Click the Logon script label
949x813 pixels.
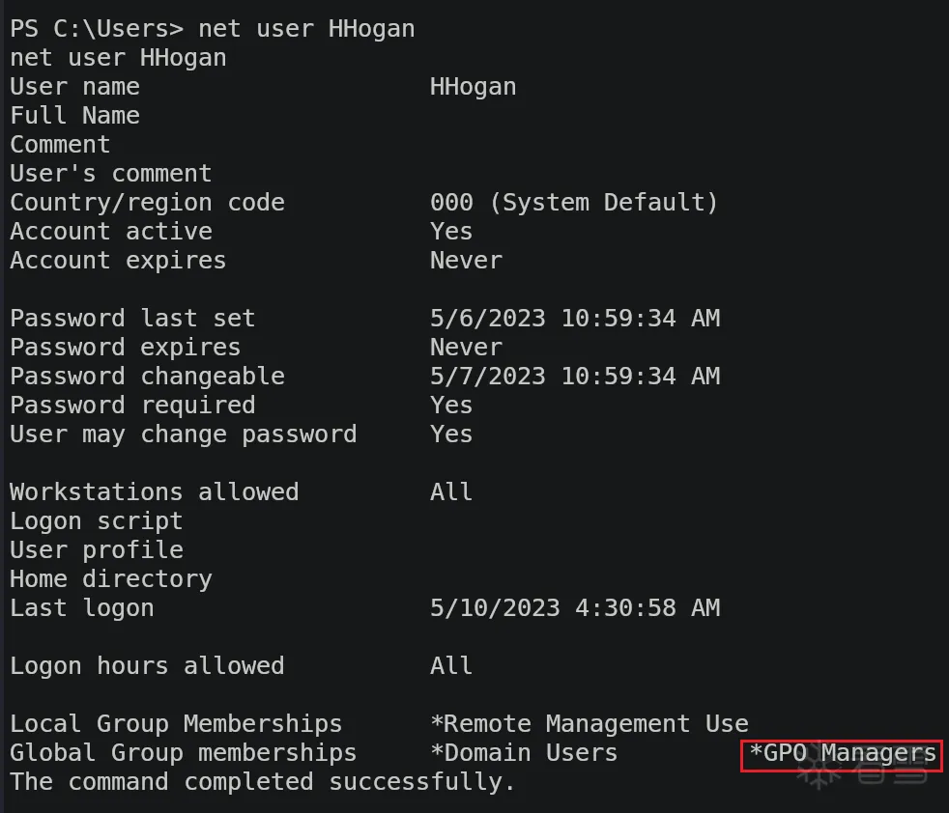click(96, 521)
